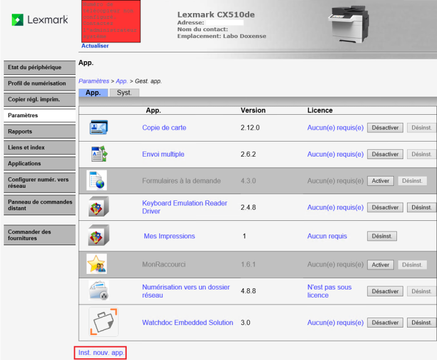Click the Lexmark logo
437x360 pixels.
click(40, 20)
